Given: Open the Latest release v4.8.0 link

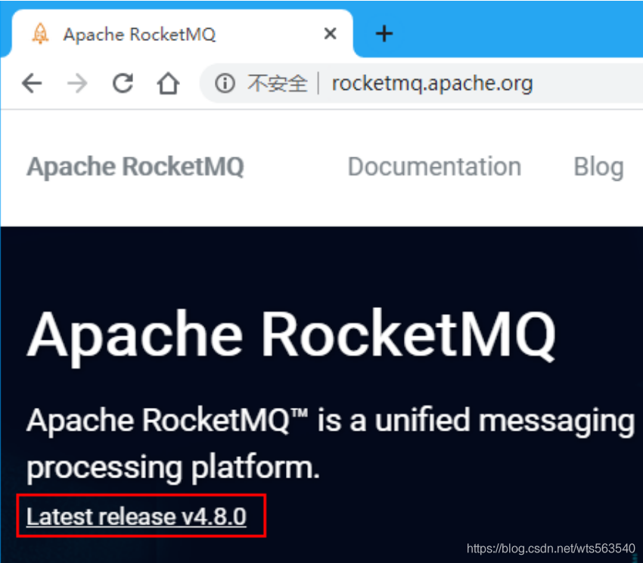Looking at the screenshot, I should [x=136, y=516].
